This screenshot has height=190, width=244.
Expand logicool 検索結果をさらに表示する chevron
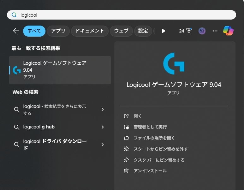pos(103,110)
